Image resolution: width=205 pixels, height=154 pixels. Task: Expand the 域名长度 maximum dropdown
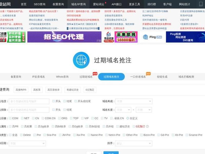point(144,110)
